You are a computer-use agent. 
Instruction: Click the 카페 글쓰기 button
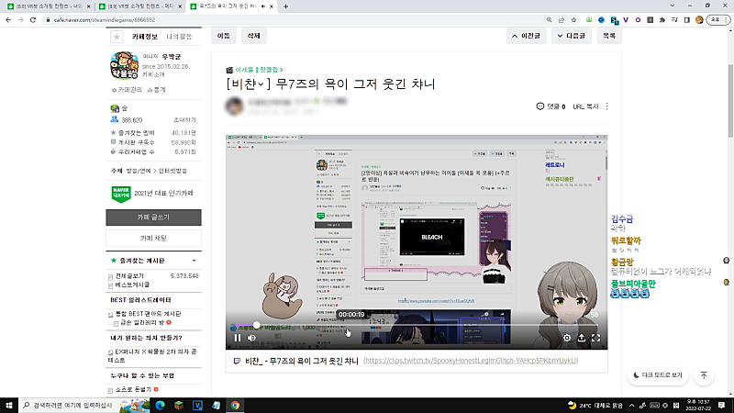pyautogui.click(x=153, y=218)
